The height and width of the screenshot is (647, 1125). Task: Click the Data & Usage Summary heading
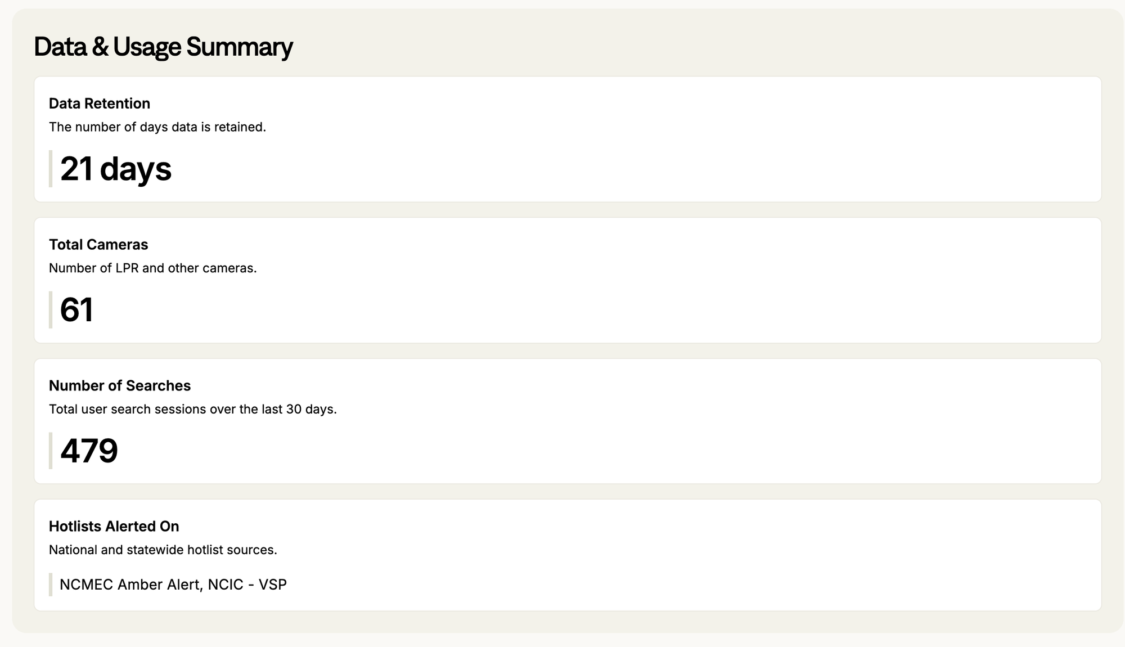(163, 47)
